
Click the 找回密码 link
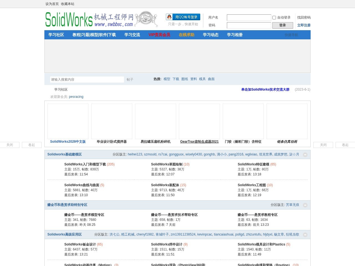(x=304, y=17)
